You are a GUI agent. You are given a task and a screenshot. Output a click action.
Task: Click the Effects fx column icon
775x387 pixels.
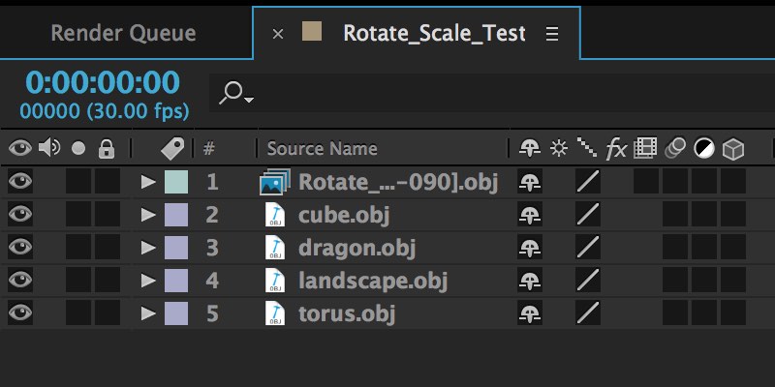coord(616,149)
